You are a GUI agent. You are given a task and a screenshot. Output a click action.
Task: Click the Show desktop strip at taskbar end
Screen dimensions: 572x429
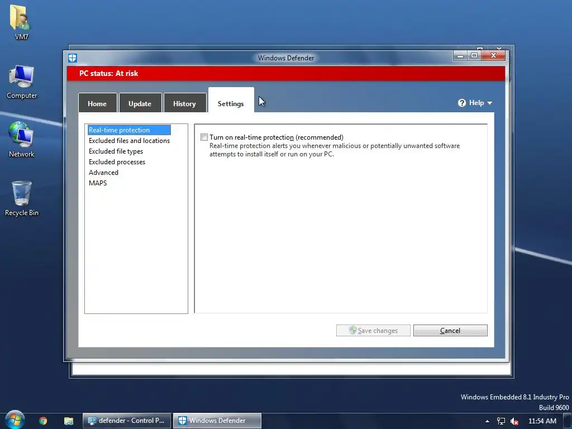pyautogui.click(x=568, y=421)
